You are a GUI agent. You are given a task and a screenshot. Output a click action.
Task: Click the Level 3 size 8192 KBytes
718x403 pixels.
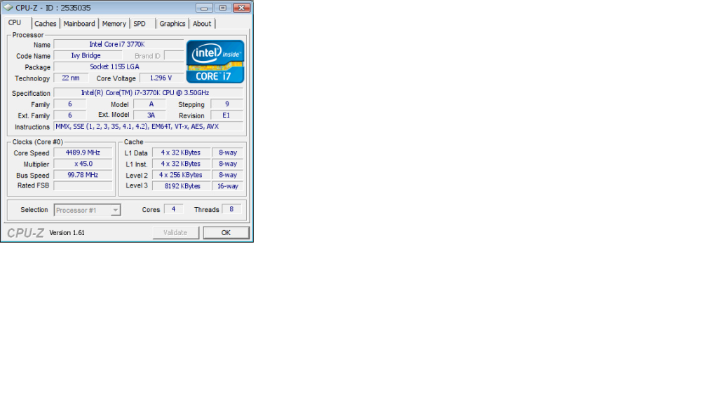click(x=181, y=186)
